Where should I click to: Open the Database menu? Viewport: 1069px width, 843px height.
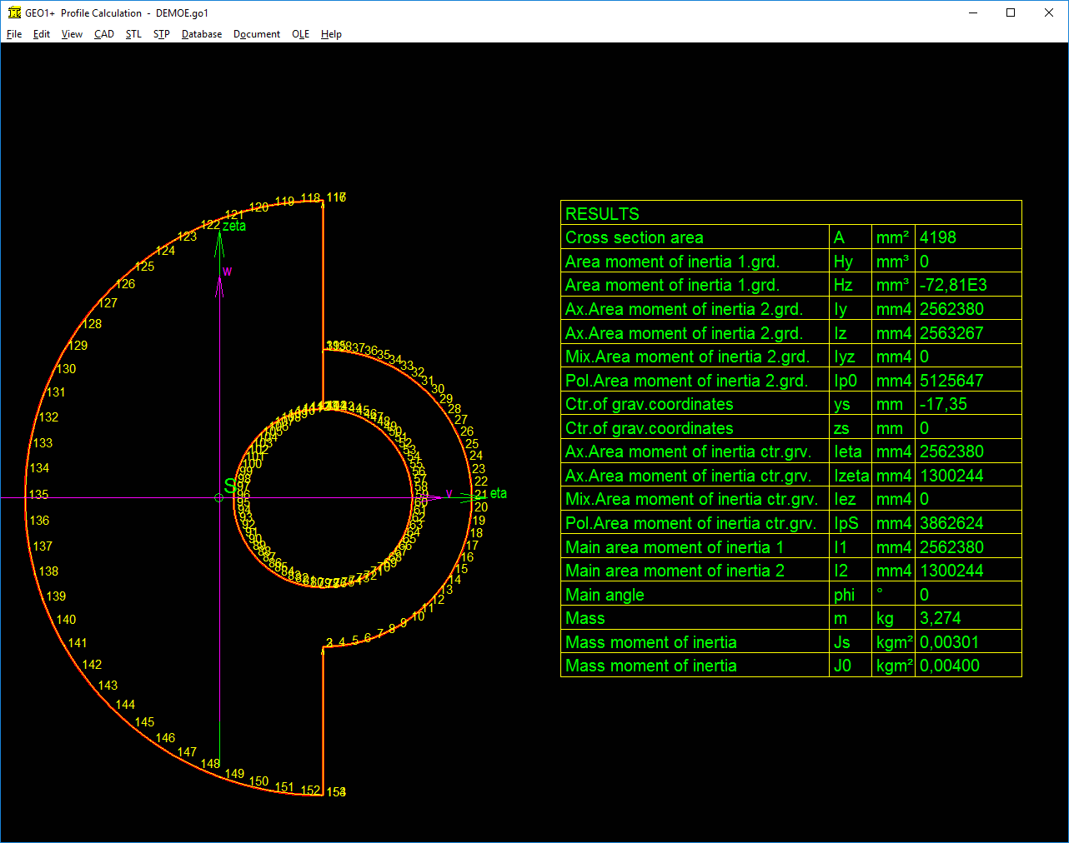pyautogui.click(x=202, y=34)
